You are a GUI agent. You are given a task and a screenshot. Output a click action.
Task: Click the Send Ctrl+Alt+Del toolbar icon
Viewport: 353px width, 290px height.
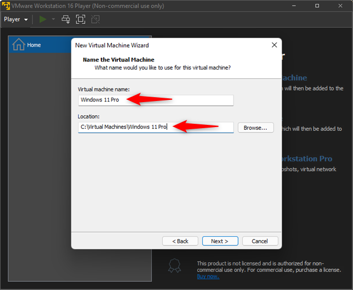(66, 20)
